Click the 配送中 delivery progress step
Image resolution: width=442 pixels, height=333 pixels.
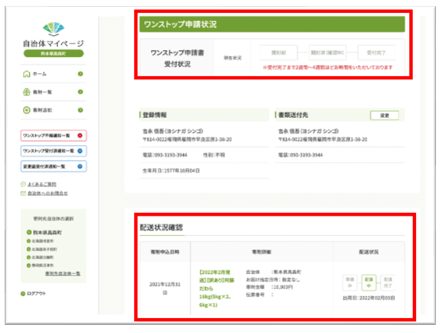(368, 281)
